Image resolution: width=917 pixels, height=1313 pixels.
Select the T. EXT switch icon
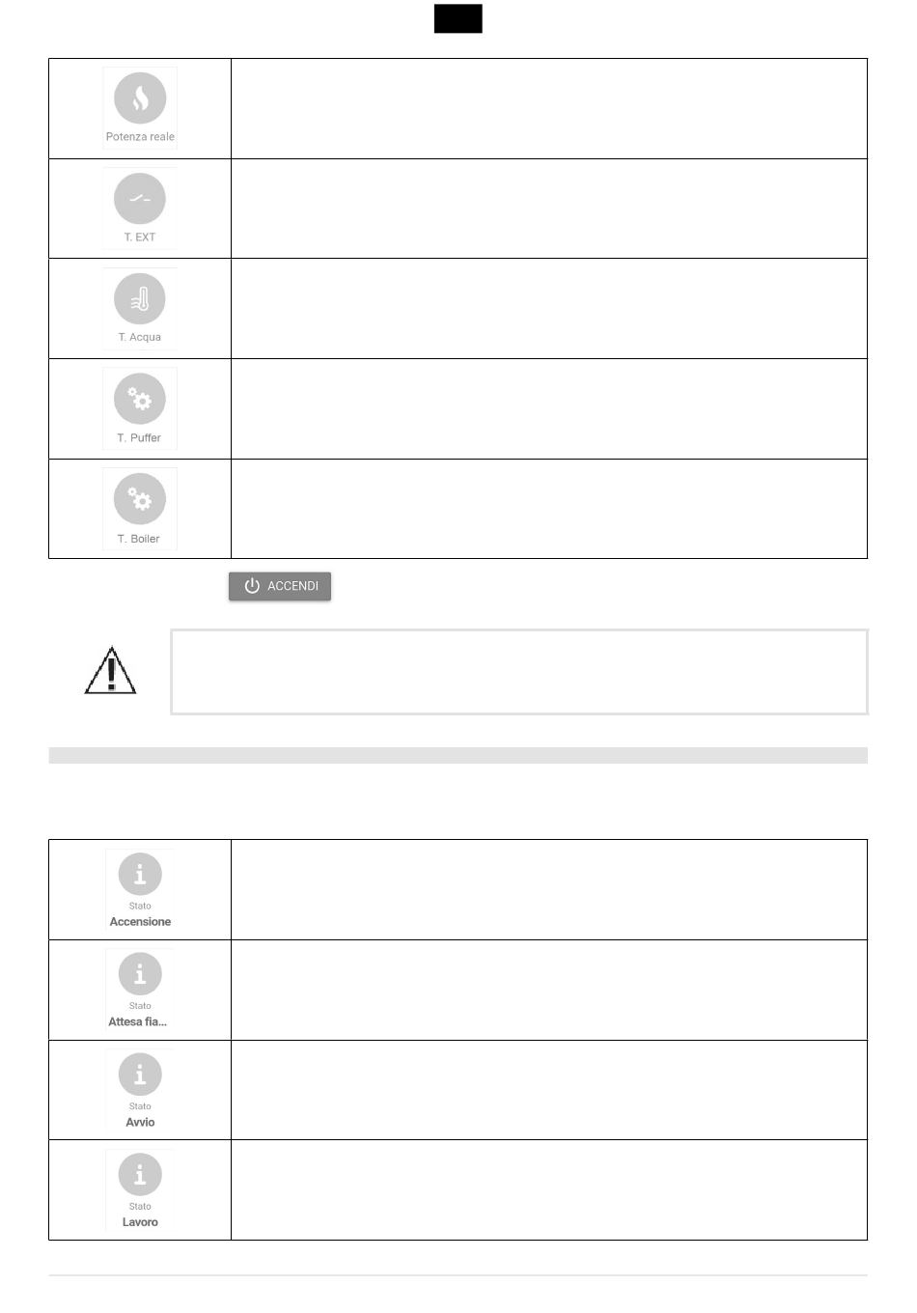[x=140, y=199]
